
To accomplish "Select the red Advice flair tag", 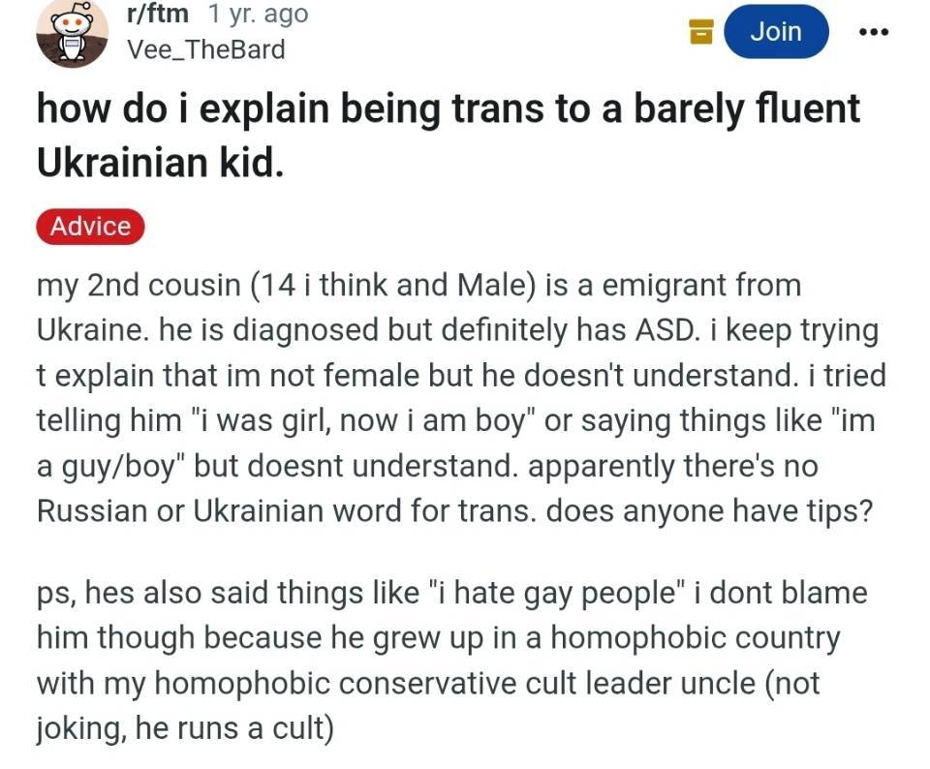I will (90, 227).
